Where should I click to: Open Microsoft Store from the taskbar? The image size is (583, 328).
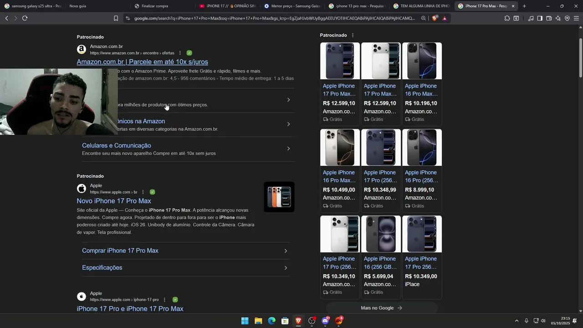[285, 321]
